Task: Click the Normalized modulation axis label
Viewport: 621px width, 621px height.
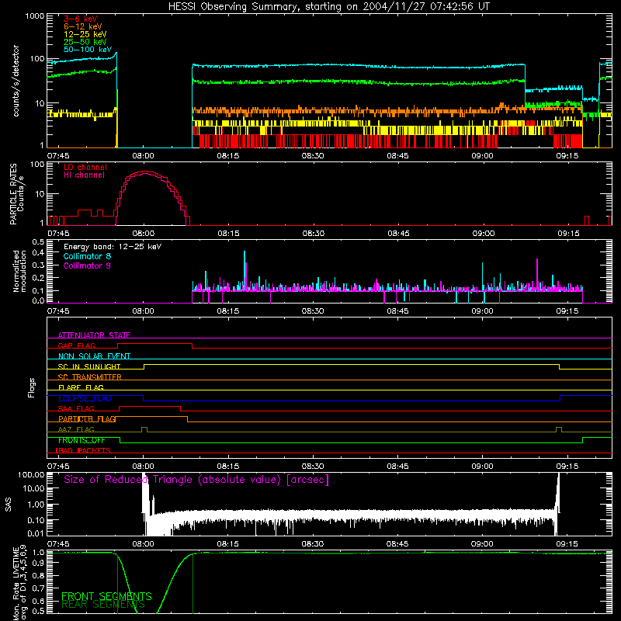Action: pyautogui.click(x=19, y=271)
